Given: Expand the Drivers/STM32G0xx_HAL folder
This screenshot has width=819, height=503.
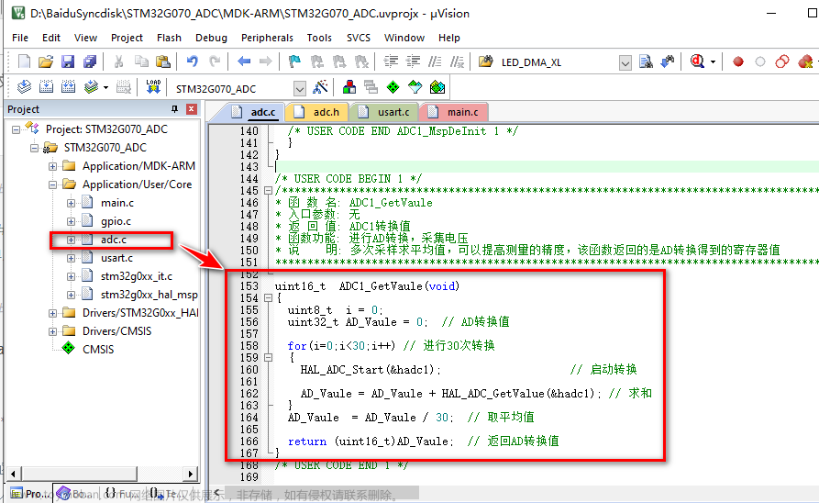Looking at the screenshot, I should click(53, 313).
